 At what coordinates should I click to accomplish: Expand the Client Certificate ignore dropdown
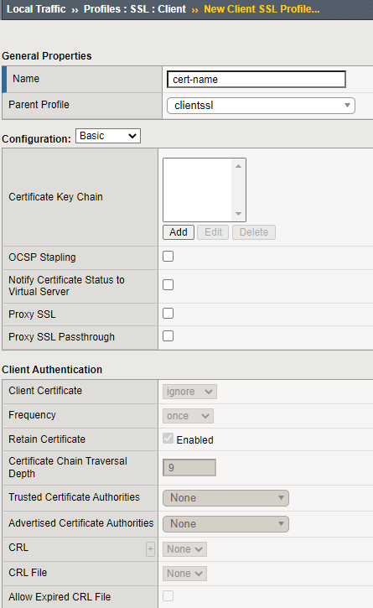189,392
